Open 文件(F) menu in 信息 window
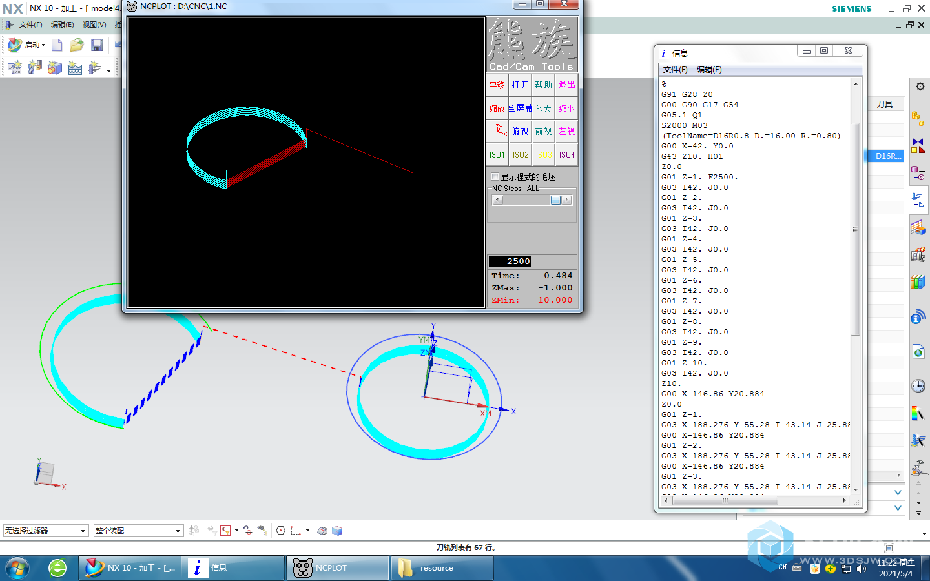 pos(676,70)
